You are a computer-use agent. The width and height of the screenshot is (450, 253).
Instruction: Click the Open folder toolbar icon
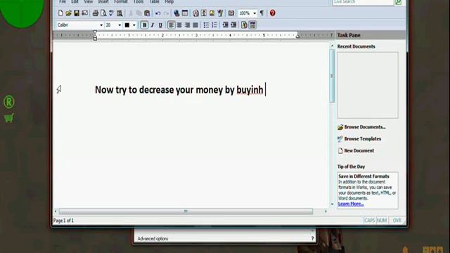point(68,13)
